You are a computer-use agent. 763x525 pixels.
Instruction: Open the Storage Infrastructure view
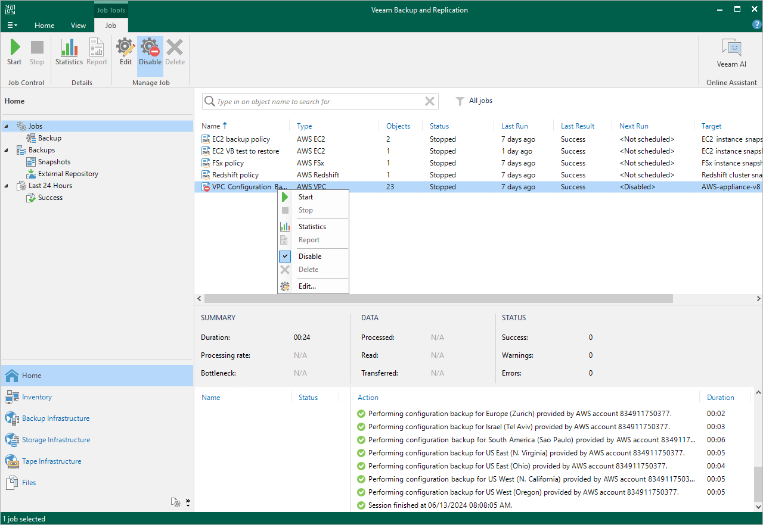pyautogui.click(x=97, y=440)
